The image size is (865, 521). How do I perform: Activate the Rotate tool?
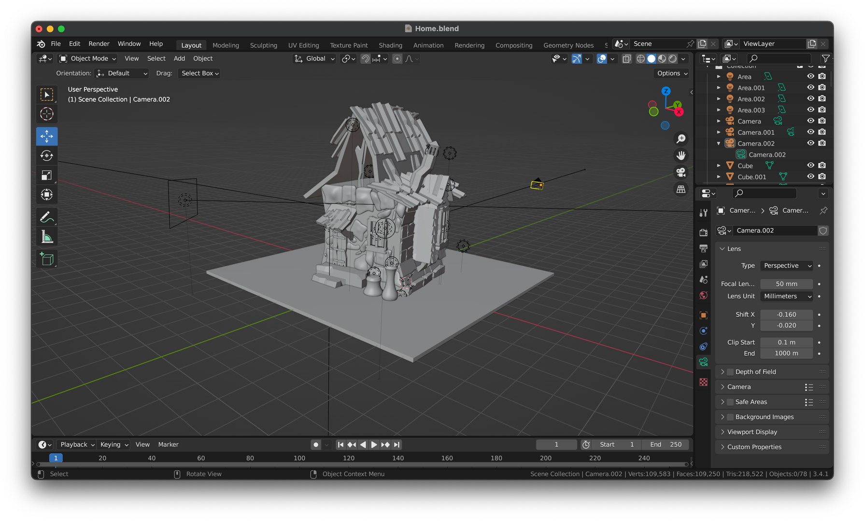(x=47, y=156)
